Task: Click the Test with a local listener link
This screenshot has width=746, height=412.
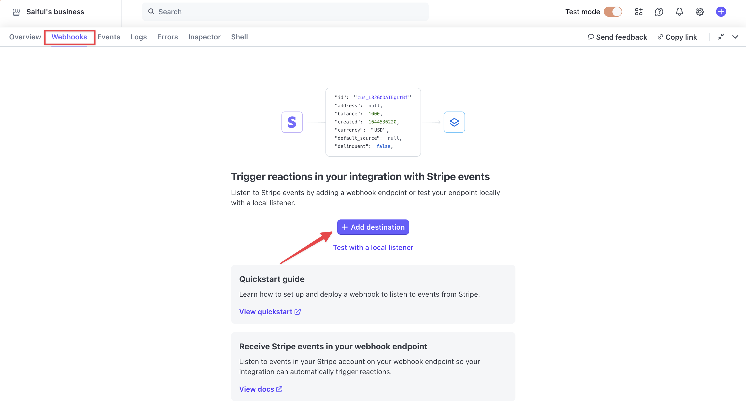Action: click(373, 247)
